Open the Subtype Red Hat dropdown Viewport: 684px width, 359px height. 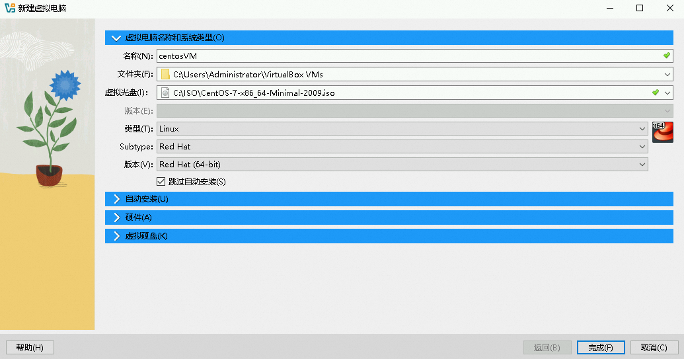click(402, 147)
